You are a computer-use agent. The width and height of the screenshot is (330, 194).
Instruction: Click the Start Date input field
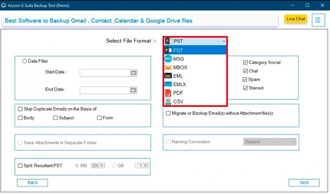click(105, 73)
